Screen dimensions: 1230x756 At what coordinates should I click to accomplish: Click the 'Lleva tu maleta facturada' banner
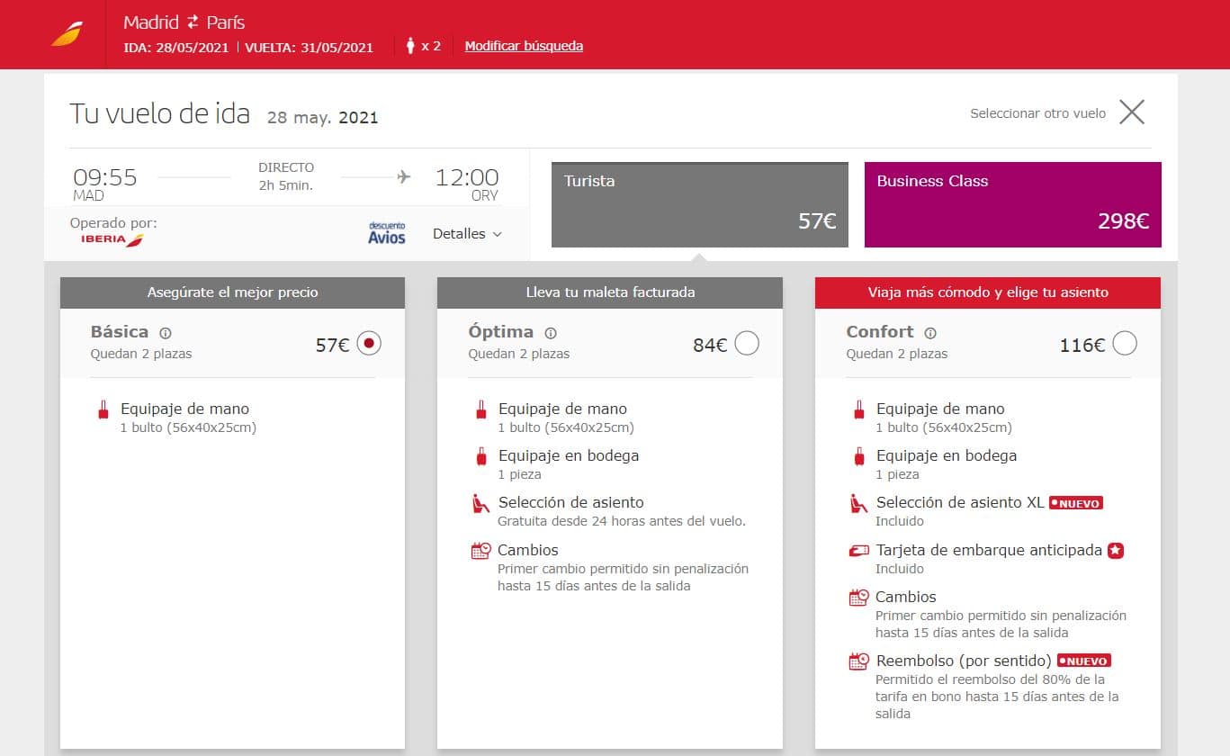point(610,292)
